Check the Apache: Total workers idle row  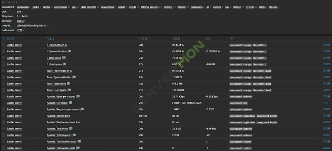(x=3, y=148)
